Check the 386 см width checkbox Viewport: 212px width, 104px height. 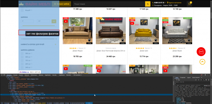pyautogui.click(x=22, y=53)
